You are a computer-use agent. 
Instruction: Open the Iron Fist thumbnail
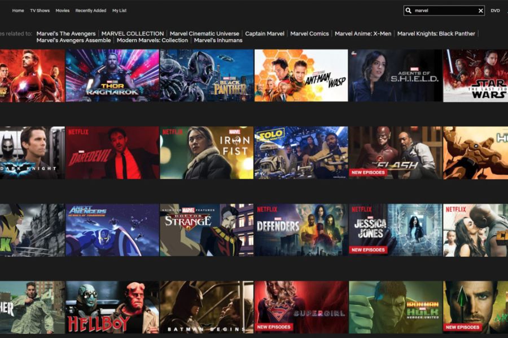click(207, 153)
